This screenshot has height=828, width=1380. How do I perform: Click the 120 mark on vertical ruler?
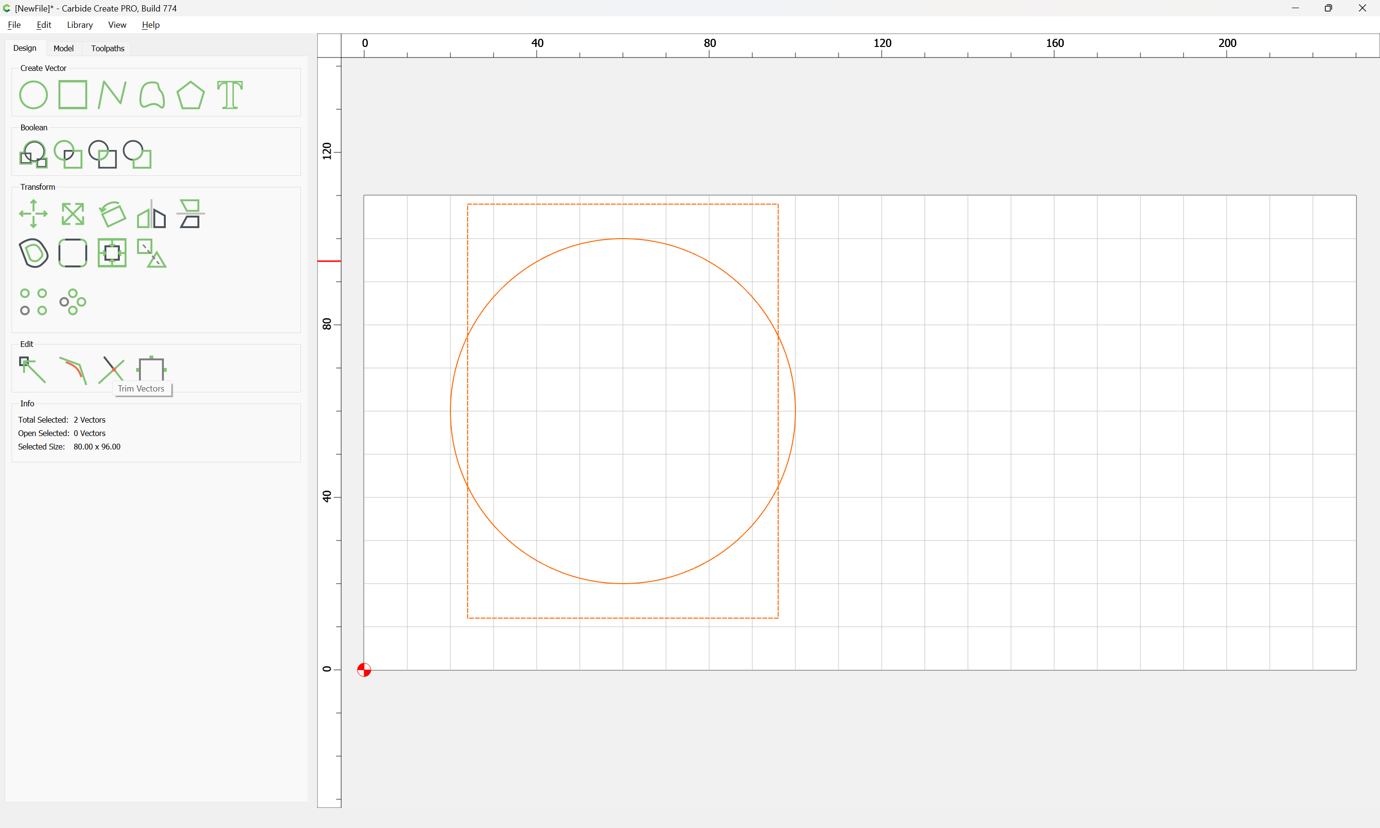[327, 151]
